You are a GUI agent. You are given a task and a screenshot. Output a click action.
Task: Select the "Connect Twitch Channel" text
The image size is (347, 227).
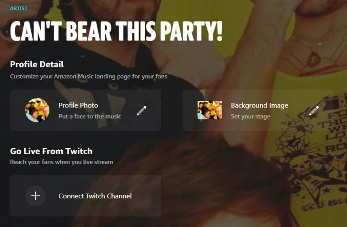[x=95, y=196]
